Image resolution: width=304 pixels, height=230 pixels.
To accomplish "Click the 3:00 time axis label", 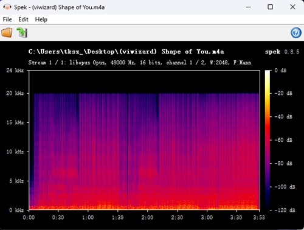I will point(207,218).
